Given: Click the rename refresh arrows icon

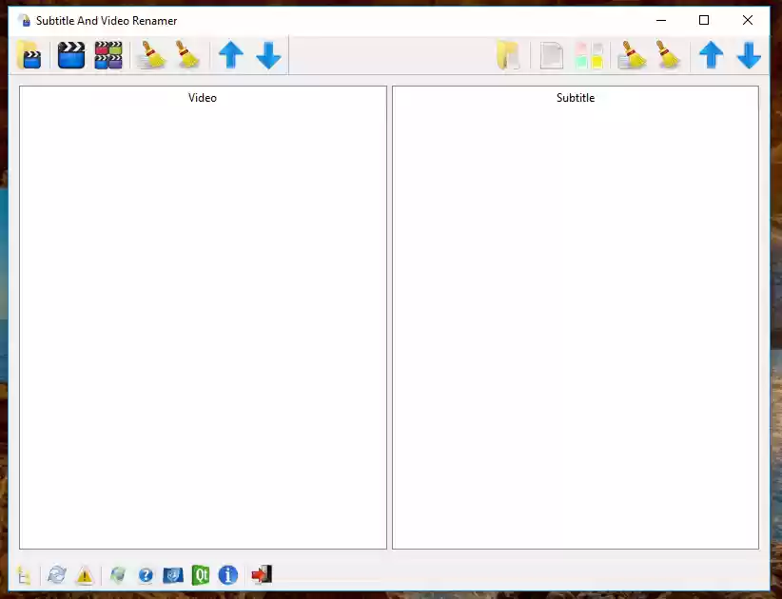Looking at the screenshot, I should tap(57, 574).
